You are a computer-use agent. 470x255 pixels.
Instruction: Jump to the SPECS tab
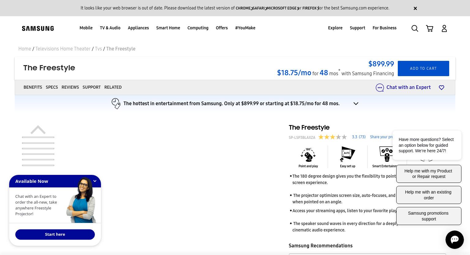(52, 87)
